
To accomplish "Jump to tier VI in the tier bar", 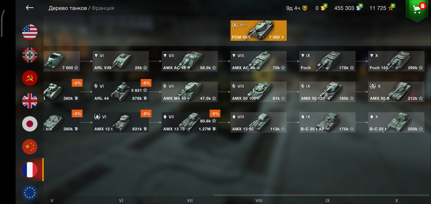I will pyautogui.click(x=121, y=201).
